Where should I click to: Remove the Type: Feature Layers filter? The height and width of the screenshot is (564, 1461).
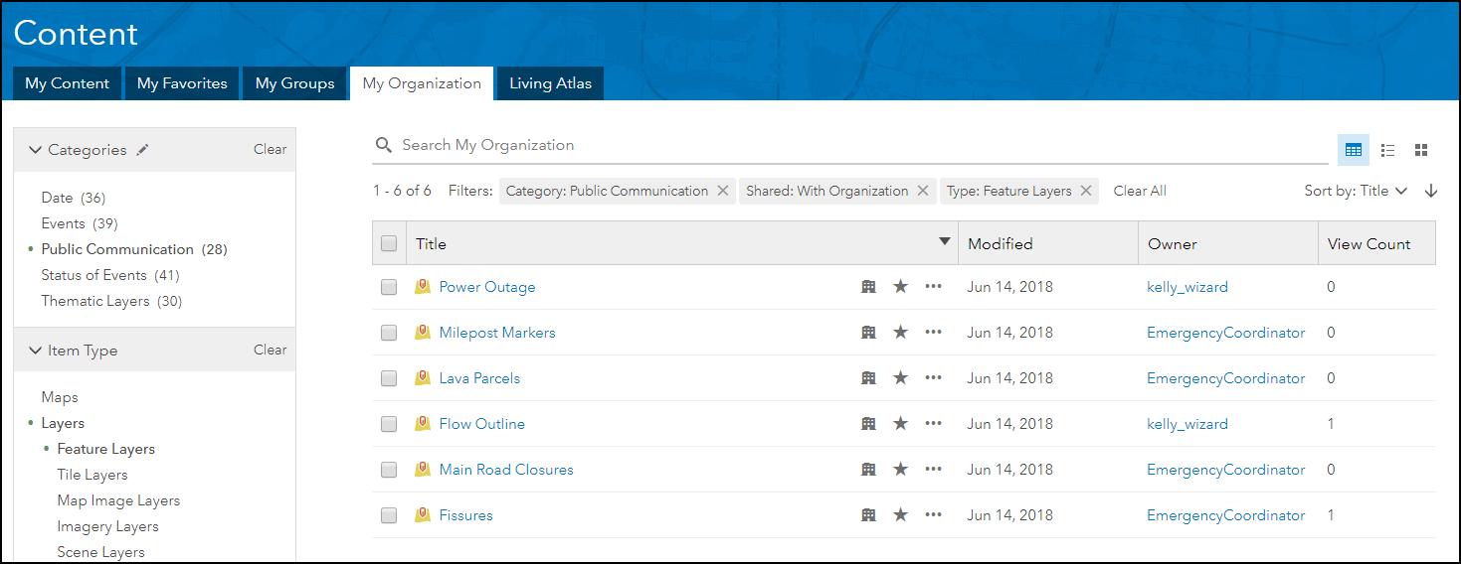pos(1086,191)
